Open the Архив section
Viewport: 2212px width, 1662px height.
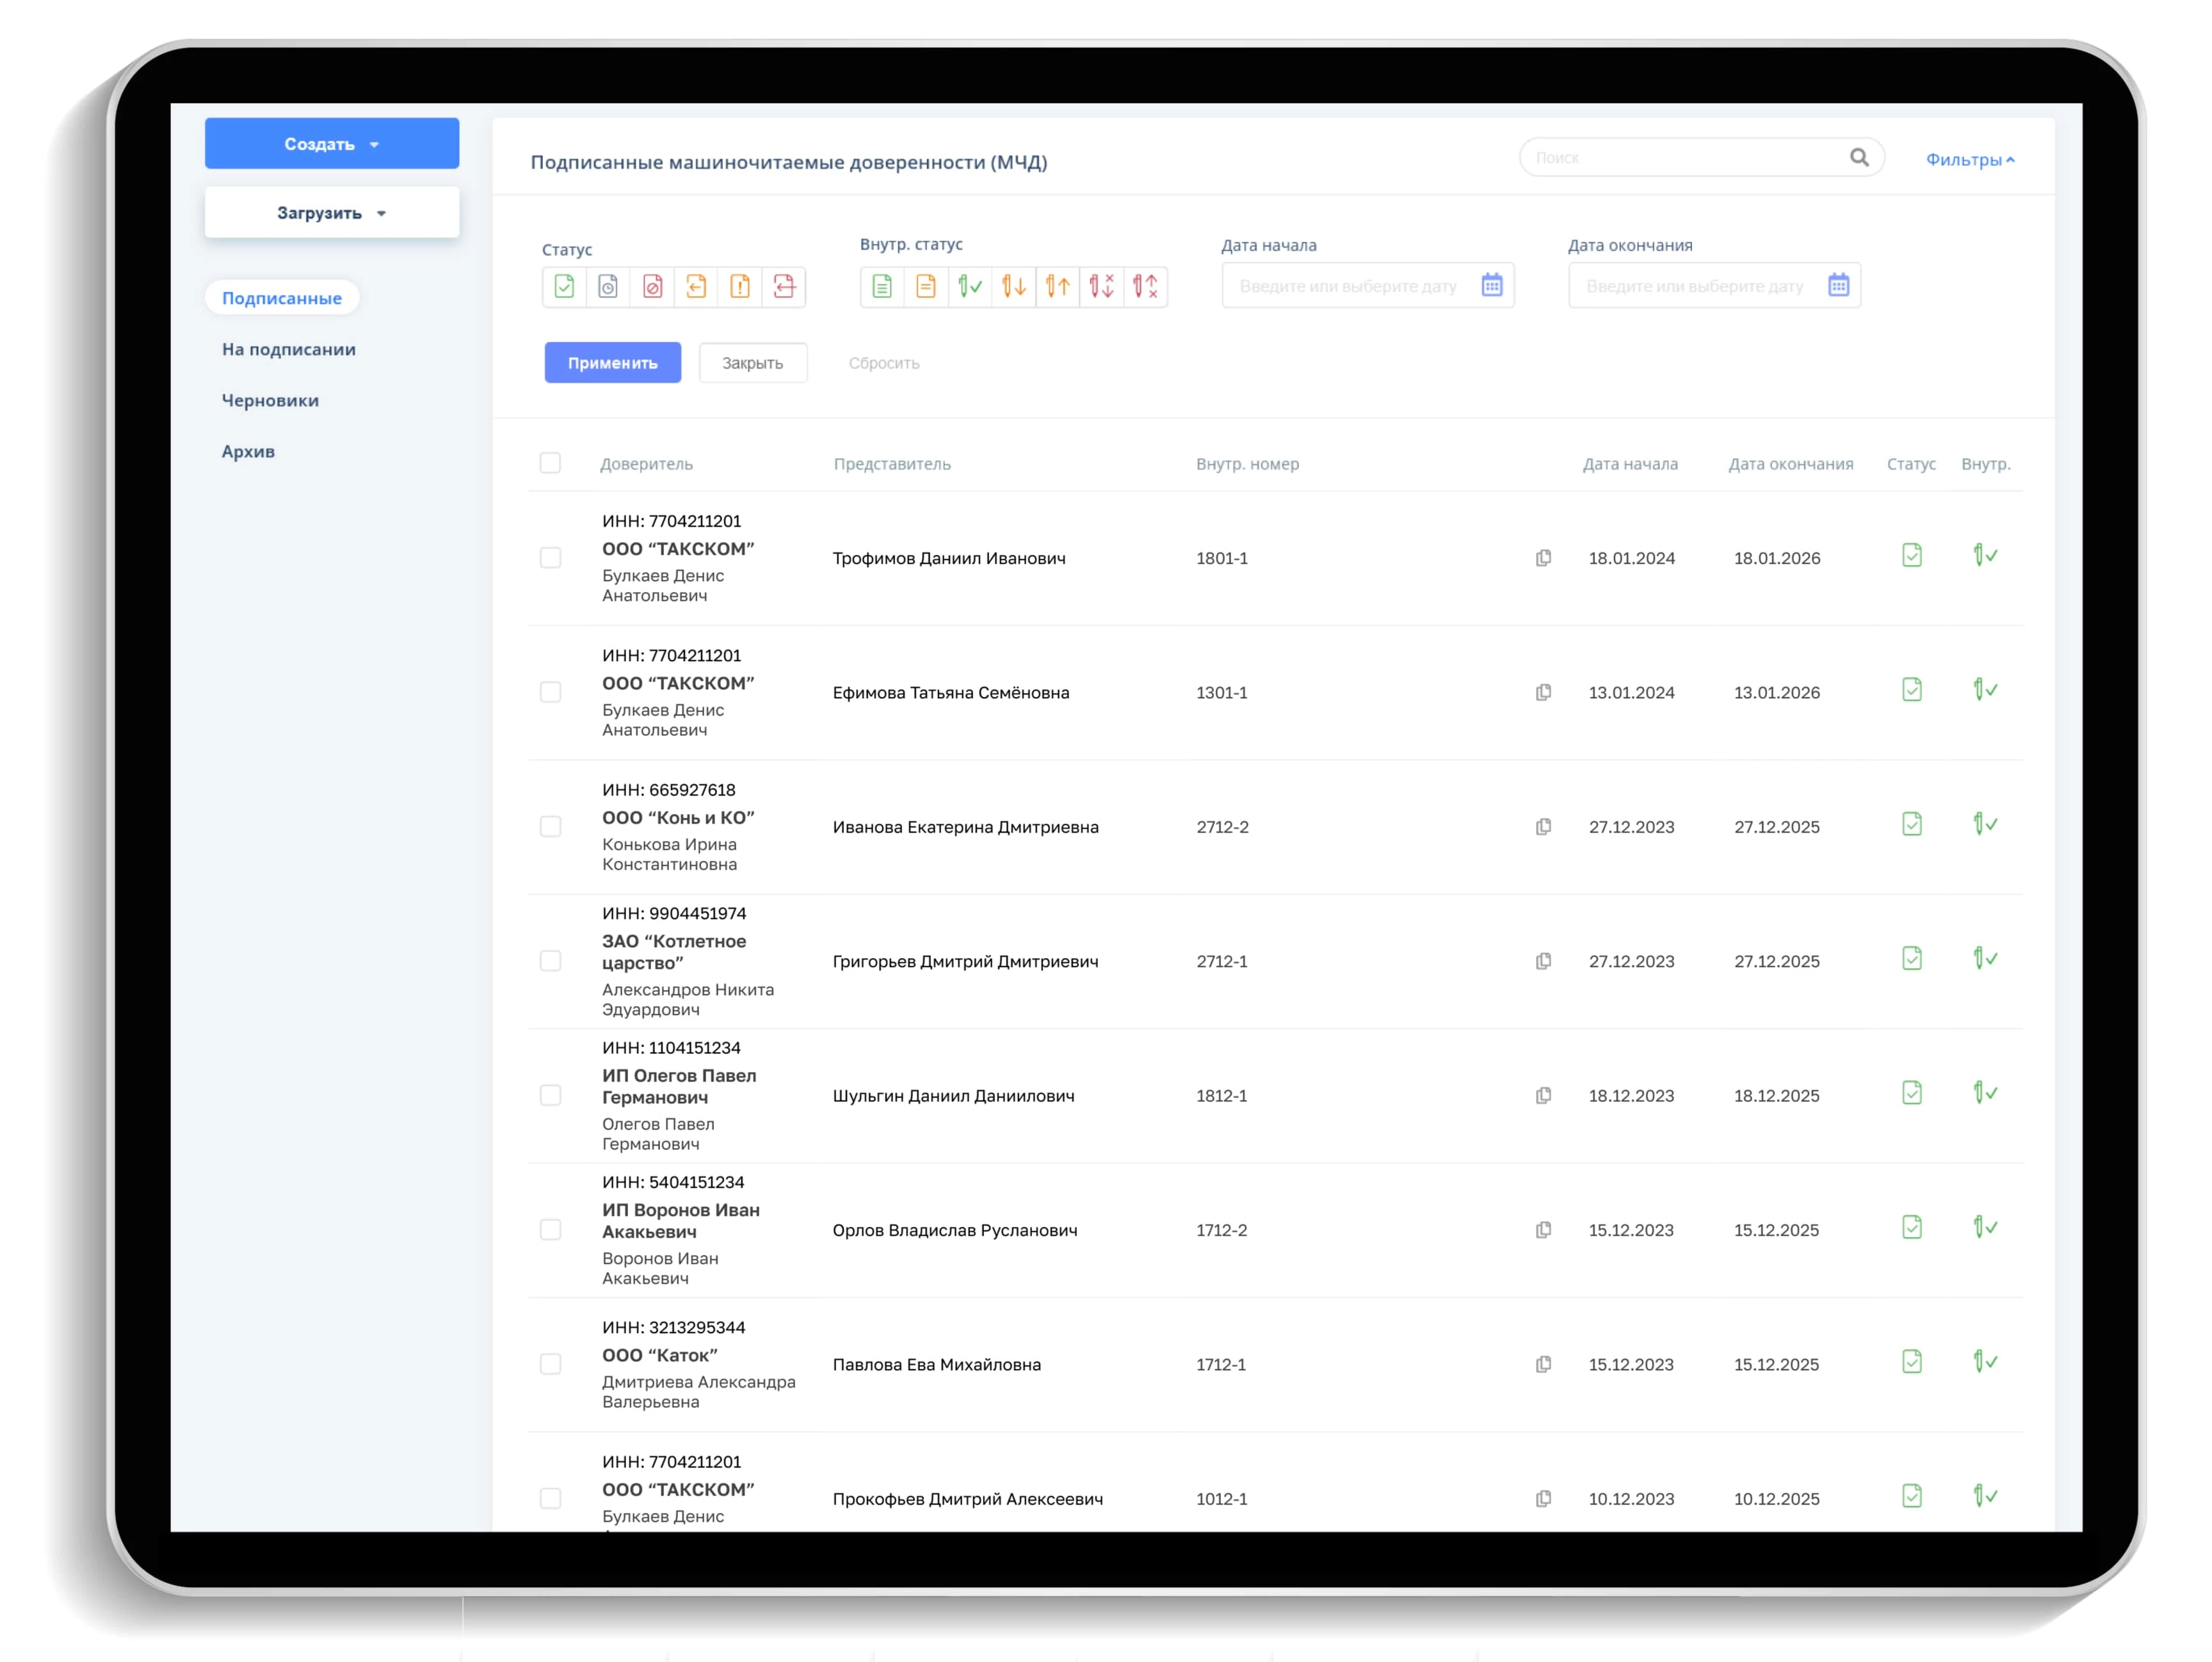tap(248, 451)
